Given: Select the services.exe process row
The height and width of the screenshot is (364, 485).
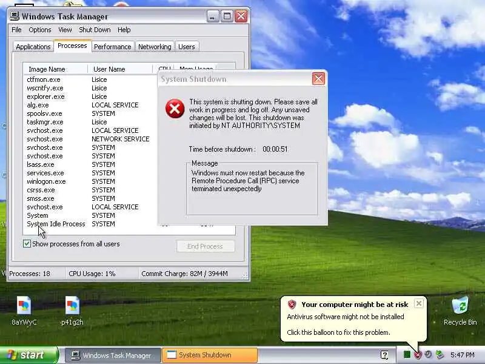Looking at the screenshot, I should click(x=91, y=173).
